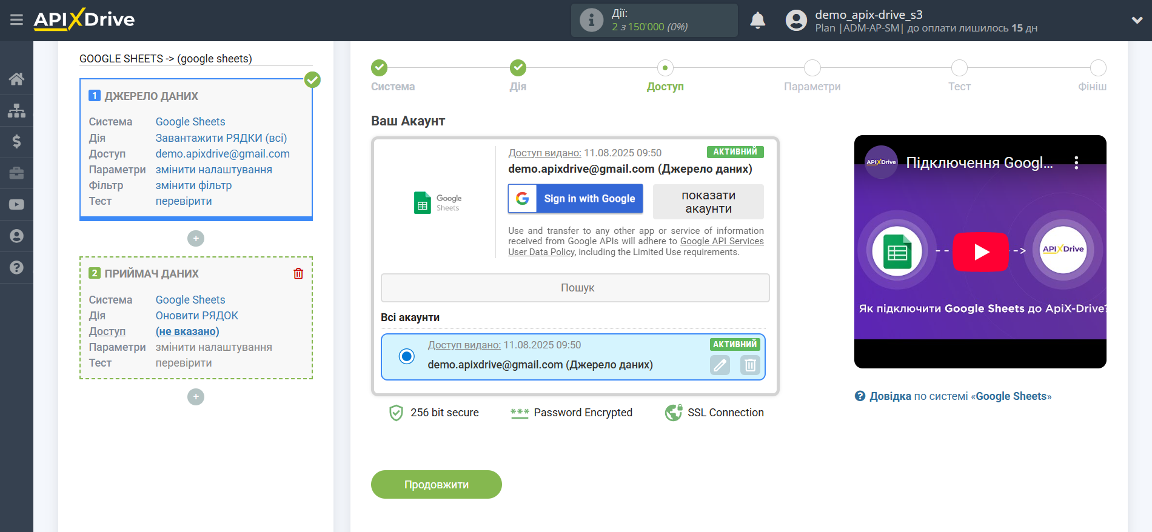1152x532 pixels.
Task: Click the green Продовжити button
Action: pyautogui.click(x=437, y=485)
